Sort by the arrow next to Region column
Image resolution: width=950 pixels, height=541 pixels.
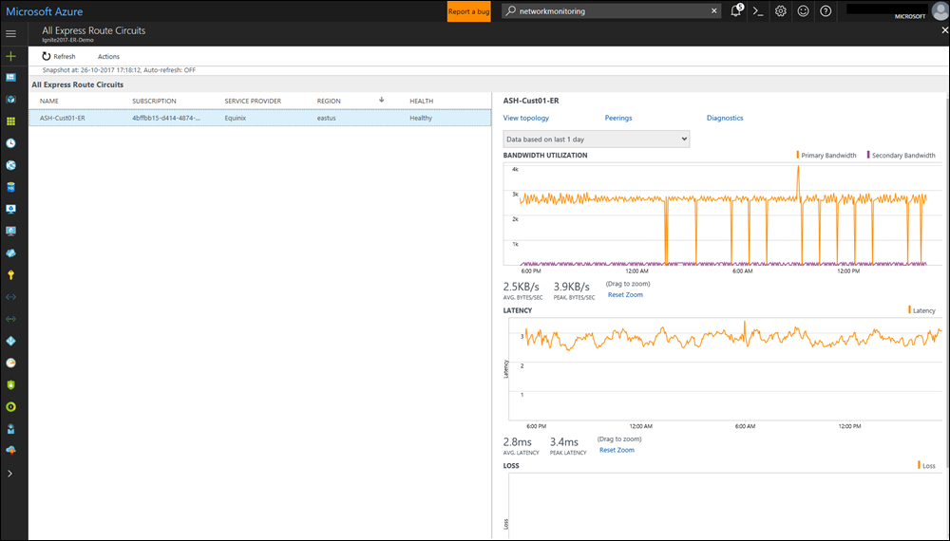pyautogui.click(x=381, y=100)
